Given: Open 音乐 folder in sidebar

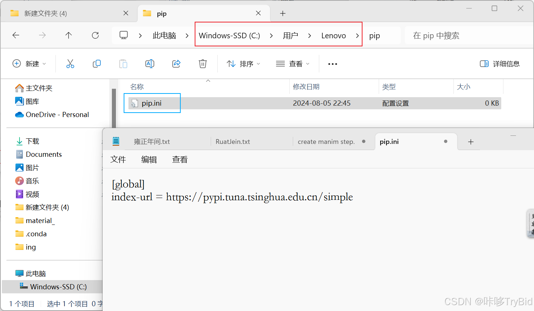Looking at the screenshot, I should pos(27,181).
